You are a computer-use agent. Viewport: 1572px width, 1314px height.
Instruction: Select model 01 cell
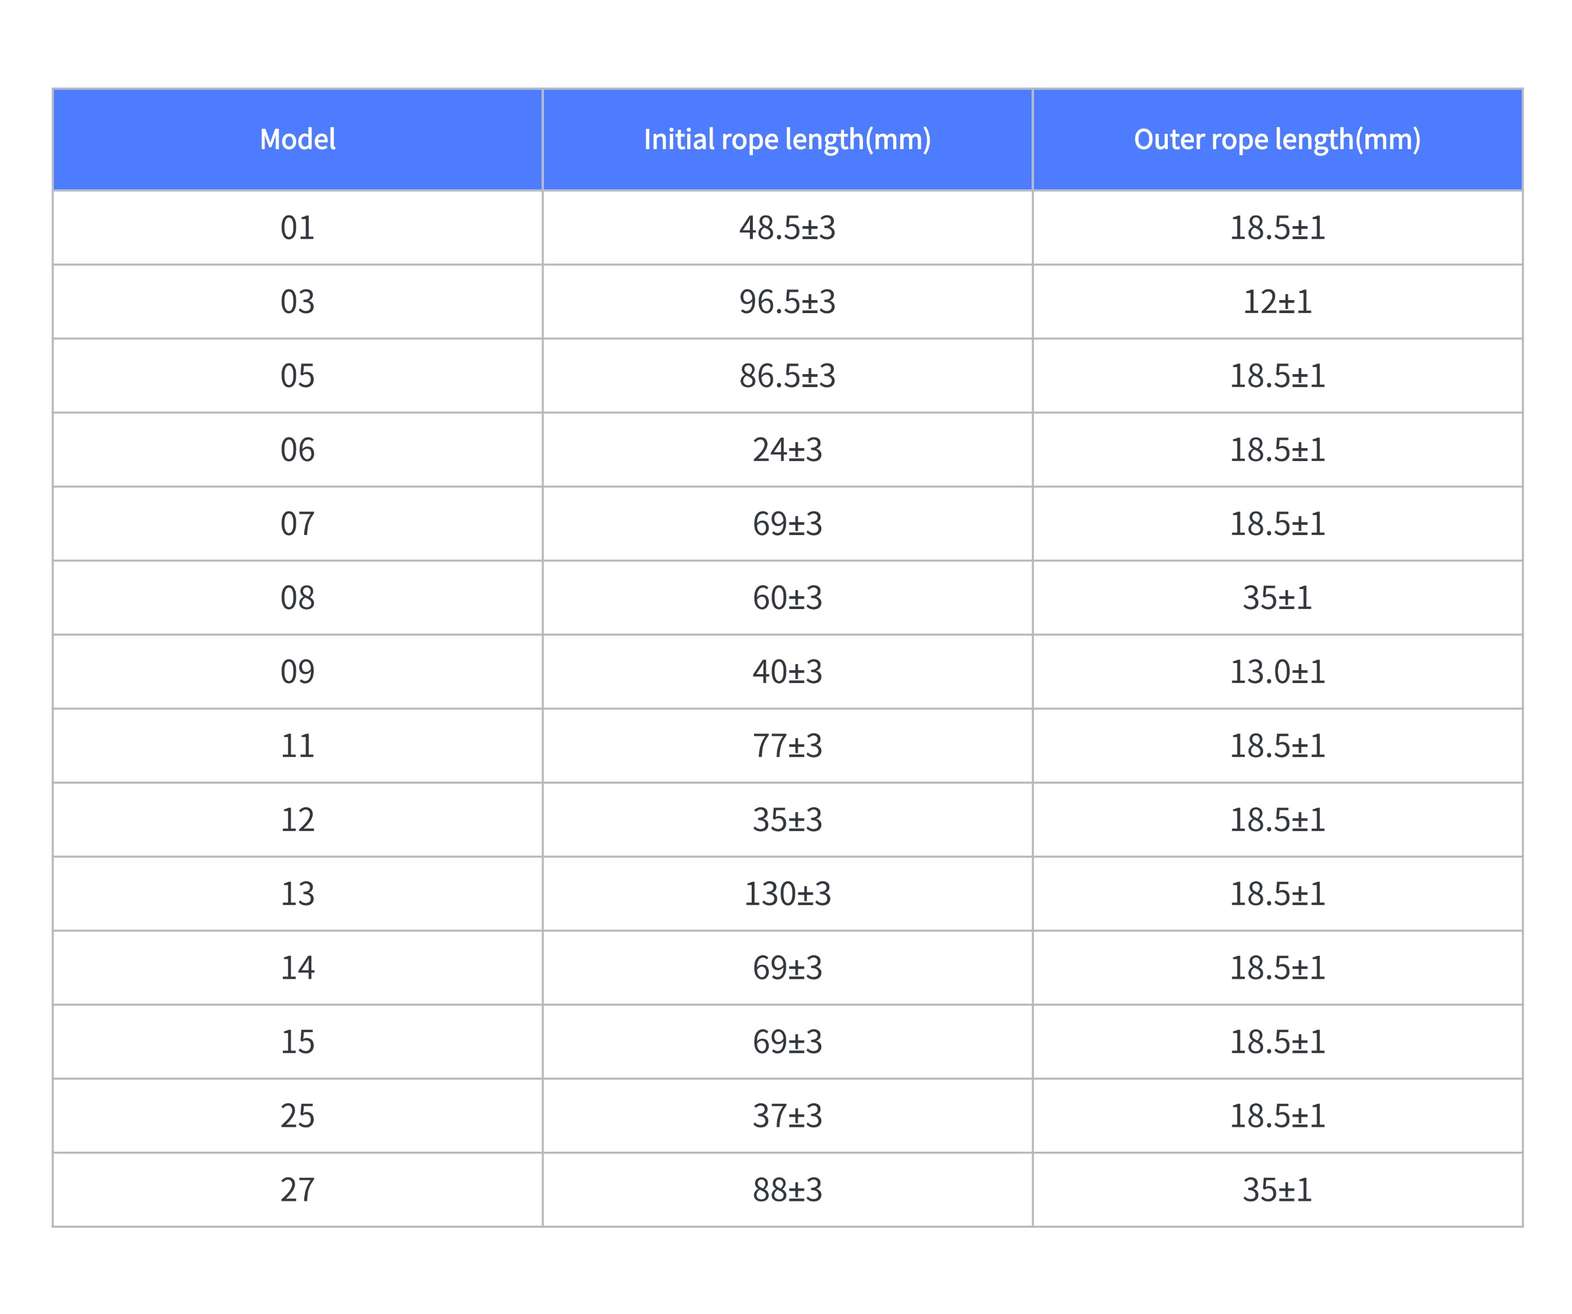click(x=297, y=228)
